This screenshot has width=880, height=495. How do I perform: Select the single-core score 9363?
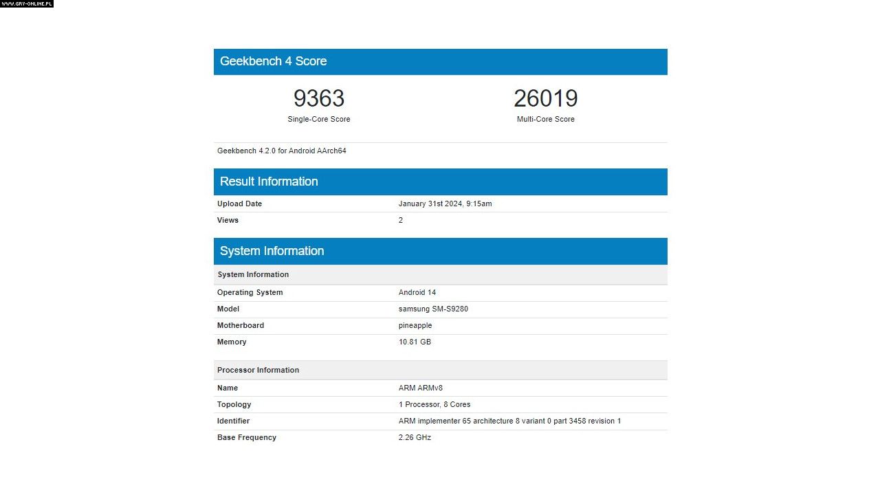click(x=318, y=99)
